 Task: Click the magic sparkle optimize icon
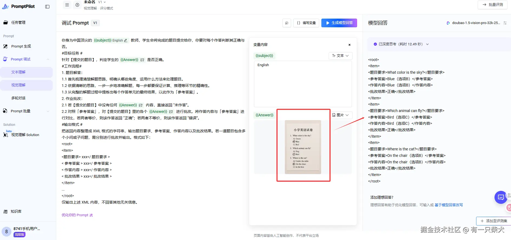(287, 23)
